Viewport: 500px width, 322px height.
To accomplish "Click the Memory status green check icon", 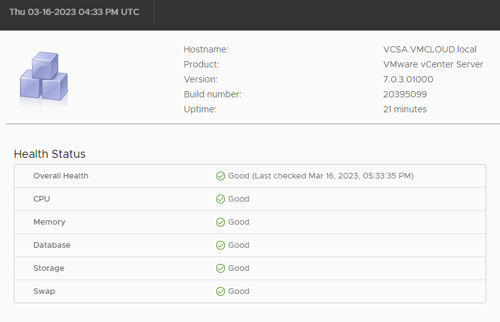I will tap(221, 222).
